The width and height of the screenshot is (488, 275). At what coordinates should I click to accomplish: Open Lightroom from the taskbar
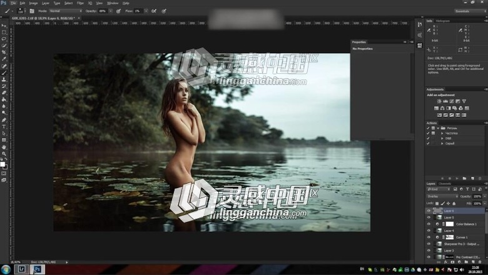pos(21,269)
